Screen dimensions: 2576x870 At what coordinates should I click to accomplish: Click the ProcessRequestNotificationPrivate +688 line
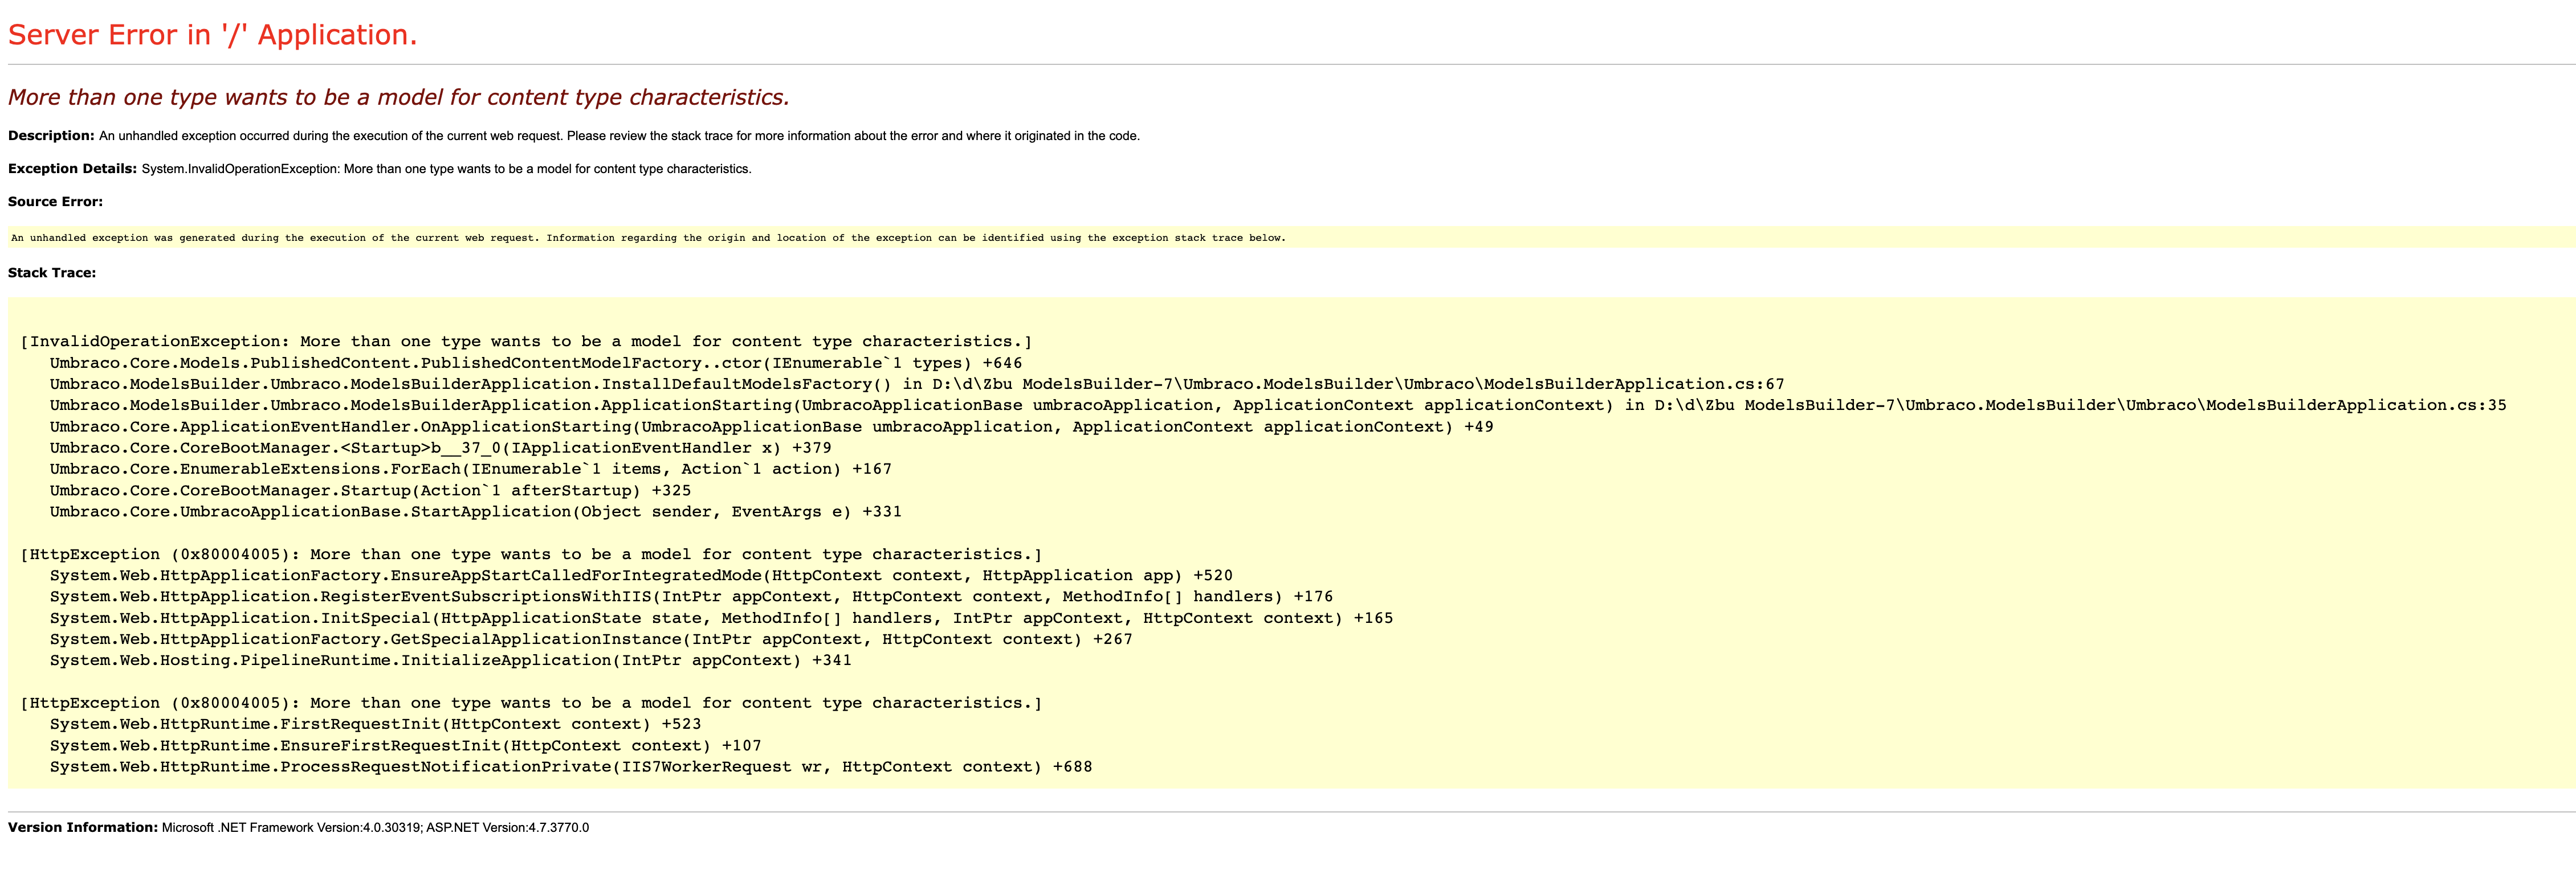tap(571, 767)
